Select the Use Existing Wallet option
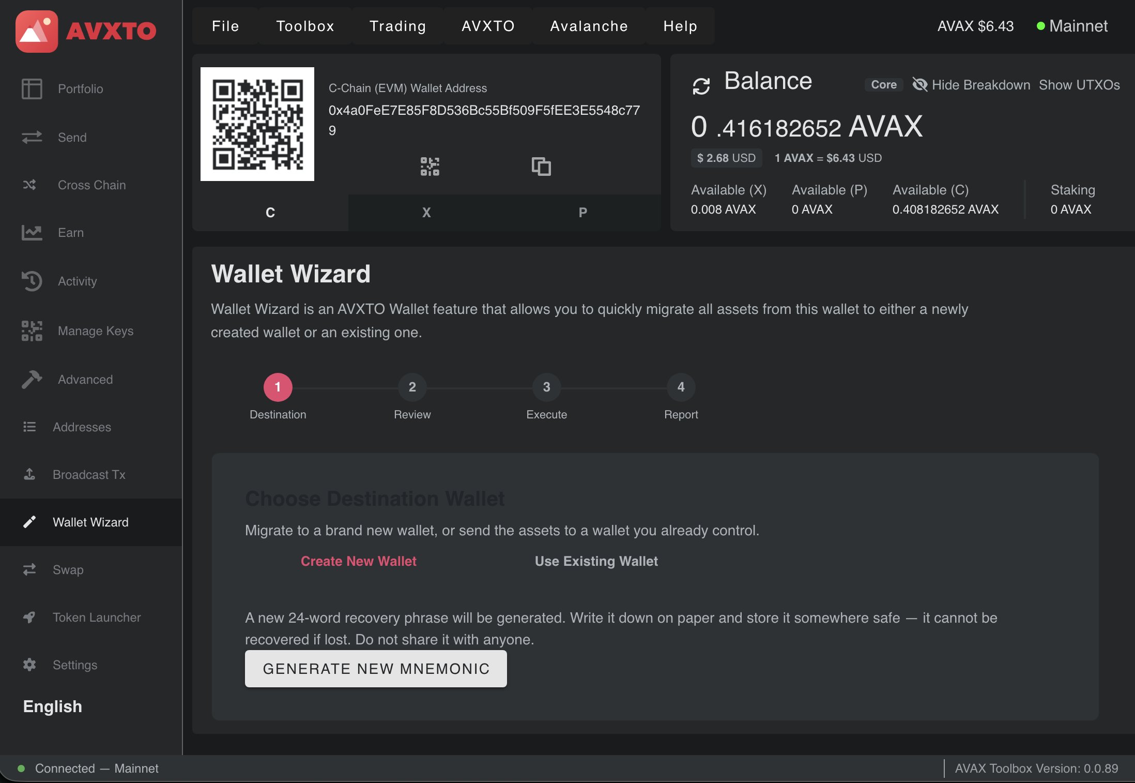Image resolution: width=1135 pixels, height=783 pixels. tap(596, 561)
